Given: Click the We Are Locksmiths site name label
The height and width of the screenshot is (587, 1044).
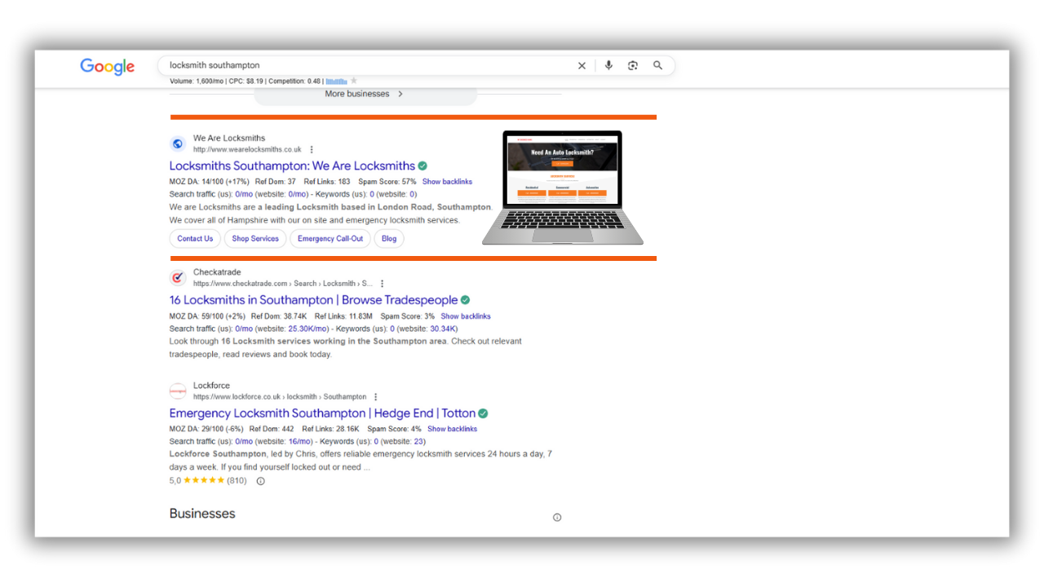Looking at the screenshot, I should (229, 139).
